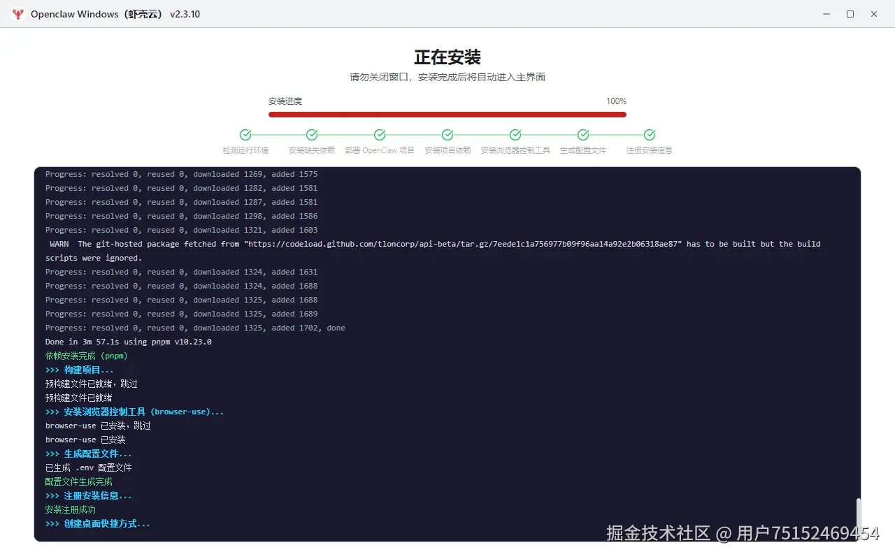Click the '已生成 .env 配置文件' log line

pos(89,467)
